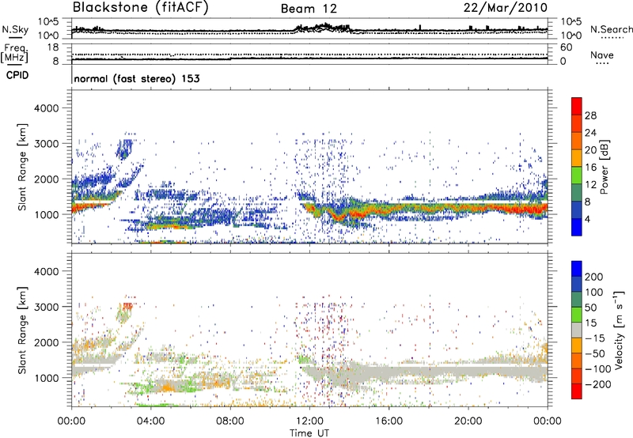Viewport: 633px width, 438px height.
Task: Click the 200 label on the Velocity colorbar
Action: 594,277
